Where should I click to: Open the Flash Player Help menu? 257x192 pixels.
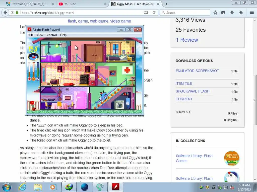click(x=63, y=35)
